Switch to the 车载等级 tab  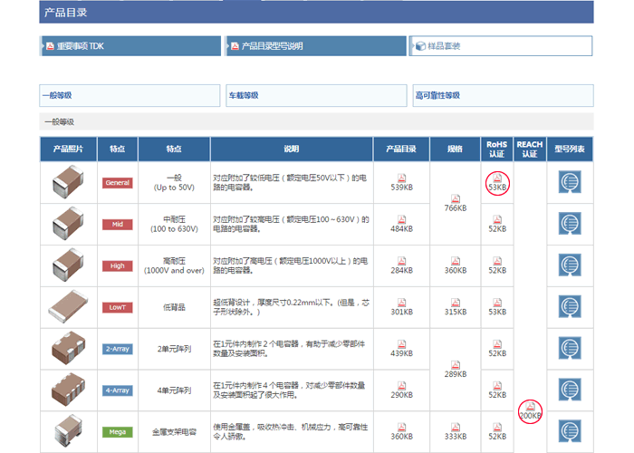click(x=316, y=95)
